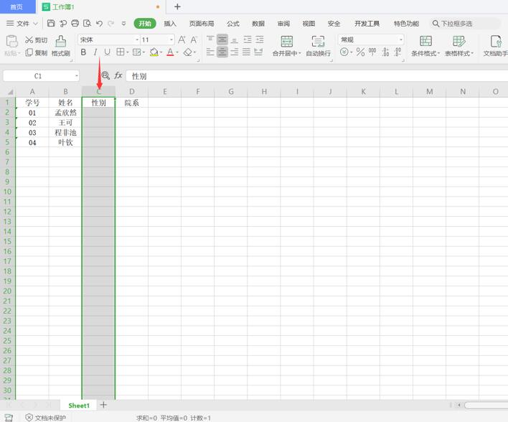Expand the Name Box dropdown arrow
508x422 pixels.
[x=77, y=76]
